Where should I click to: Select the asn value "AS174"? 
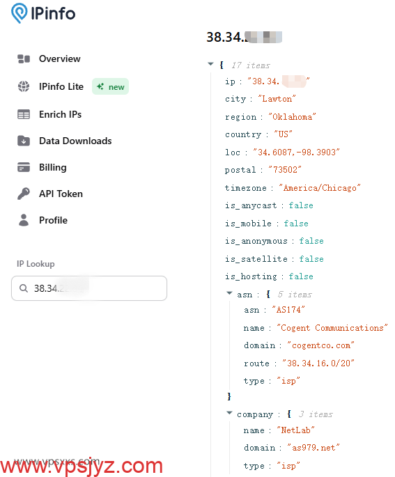click(288, 310)
